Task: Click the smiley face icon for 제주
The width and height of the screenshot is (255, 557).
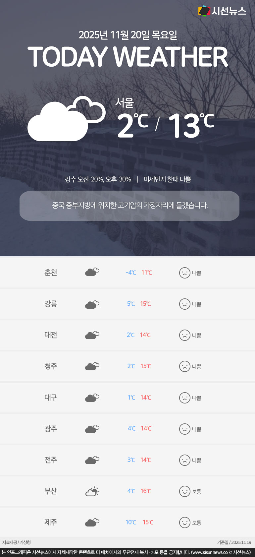Action: 184,523
